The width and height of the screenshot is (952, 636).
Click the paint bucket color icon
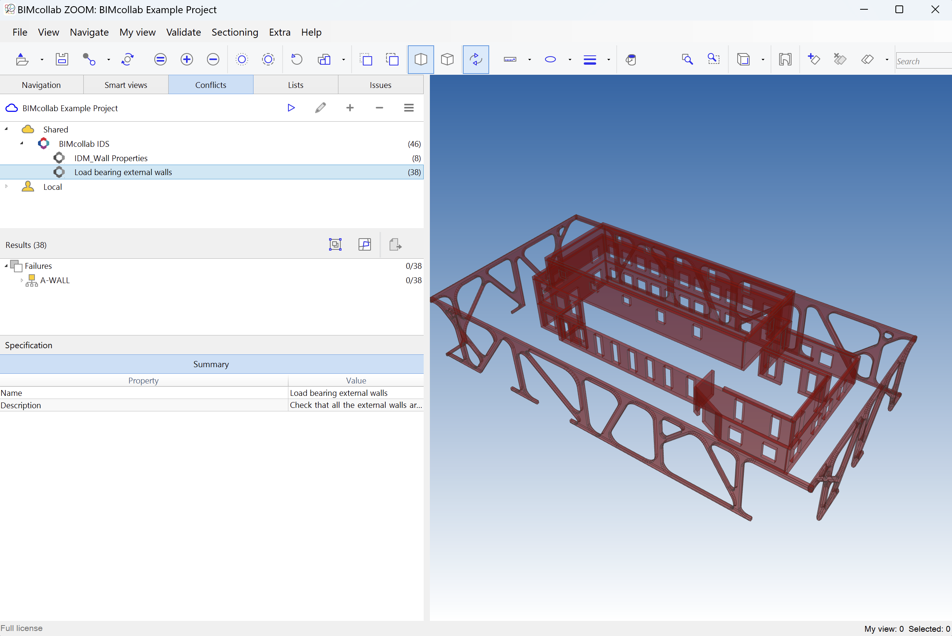pyautogui.click(x=631, y=60)
